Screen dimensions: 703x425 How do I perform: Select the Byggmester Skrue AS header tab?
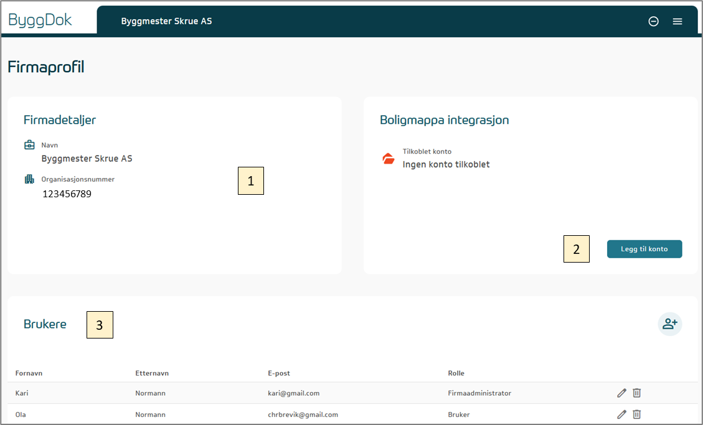pyautogui.click(x=166, y=21)
